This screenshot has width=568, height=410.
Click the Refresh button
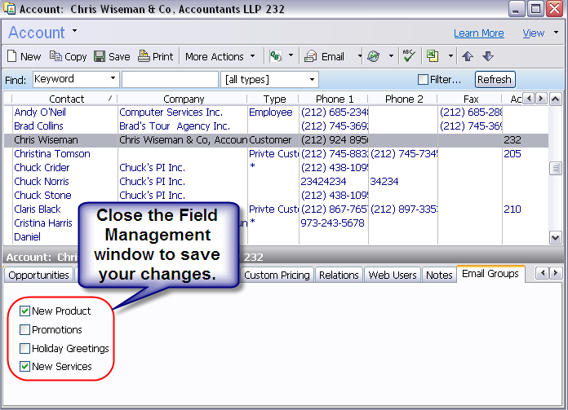(x=495, y=79)
